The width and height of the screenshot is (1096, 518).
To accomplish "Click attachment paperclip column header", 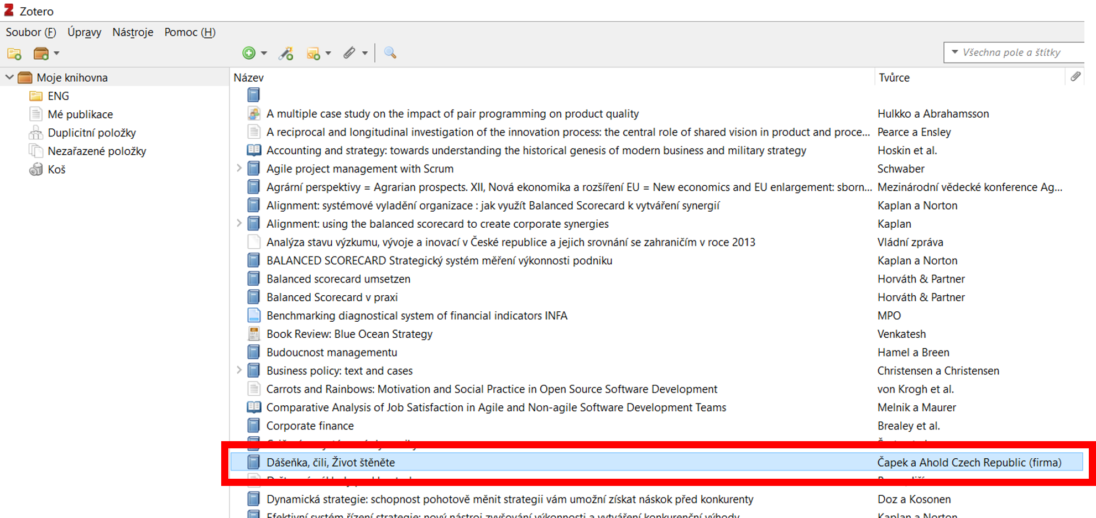I will pos(1075,77).
